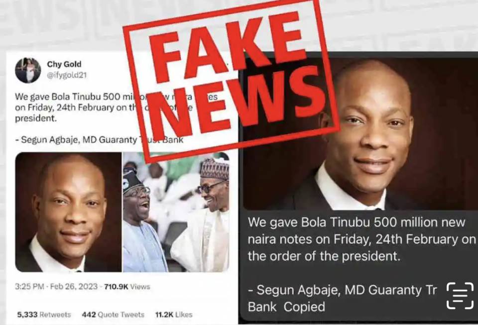Screen dimensions: 478x325
Task: Open the 710.9K Views count
Action: (x=127, y=287)
